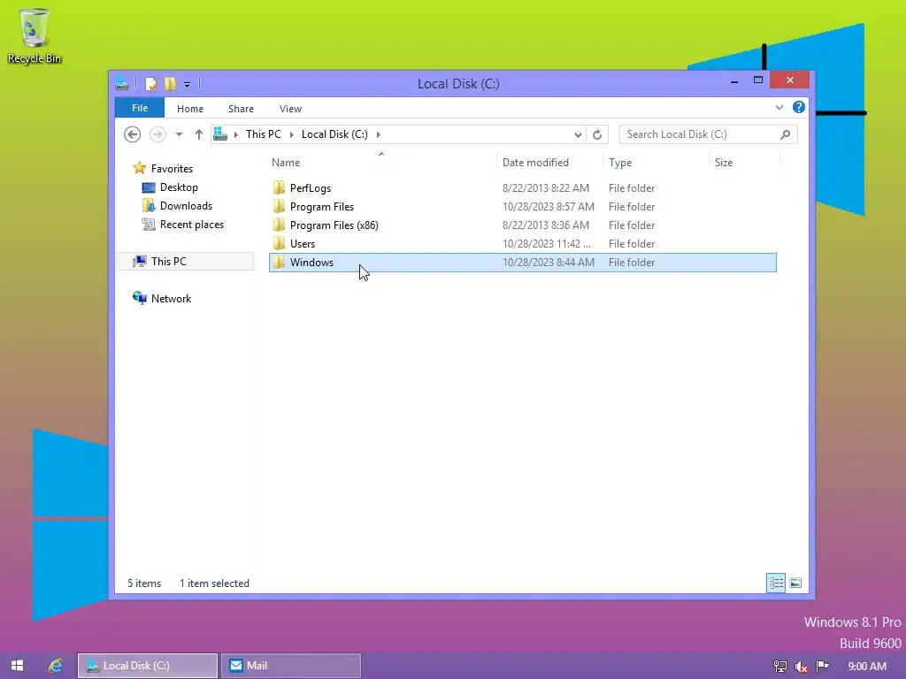
Task: Sort by the Name column header
Action: [286, 163]
